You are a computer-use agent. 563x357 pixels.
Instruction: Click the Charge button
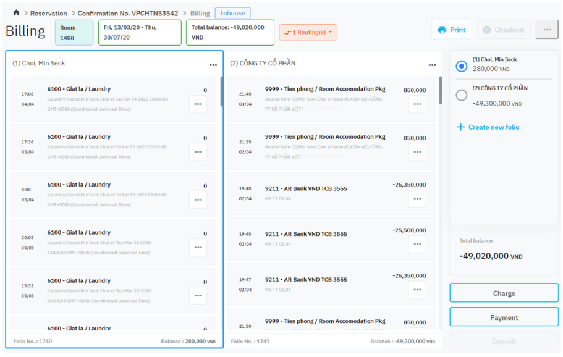(x=504, y=293)
